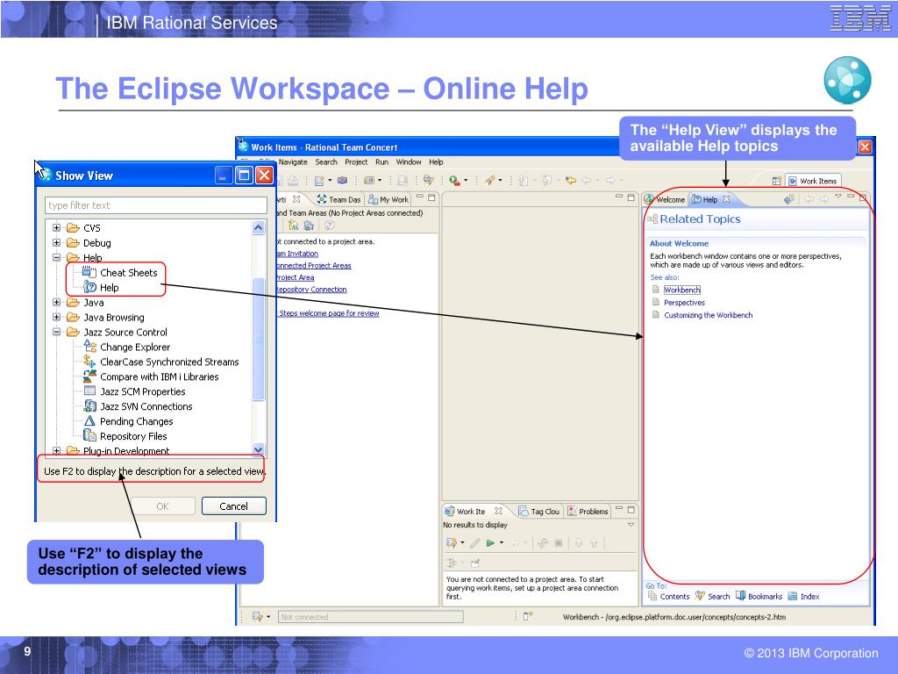
Task: Click the Show View list scroll-up arrow
Action: (259, 228)
